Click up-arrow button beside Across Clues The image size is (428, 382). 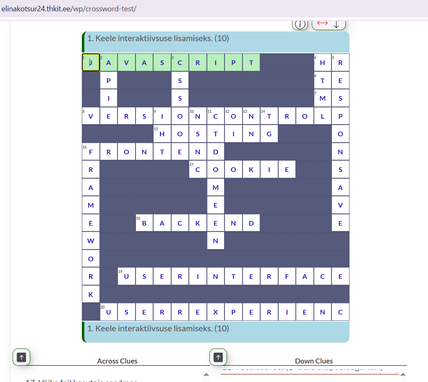[21, 357]
